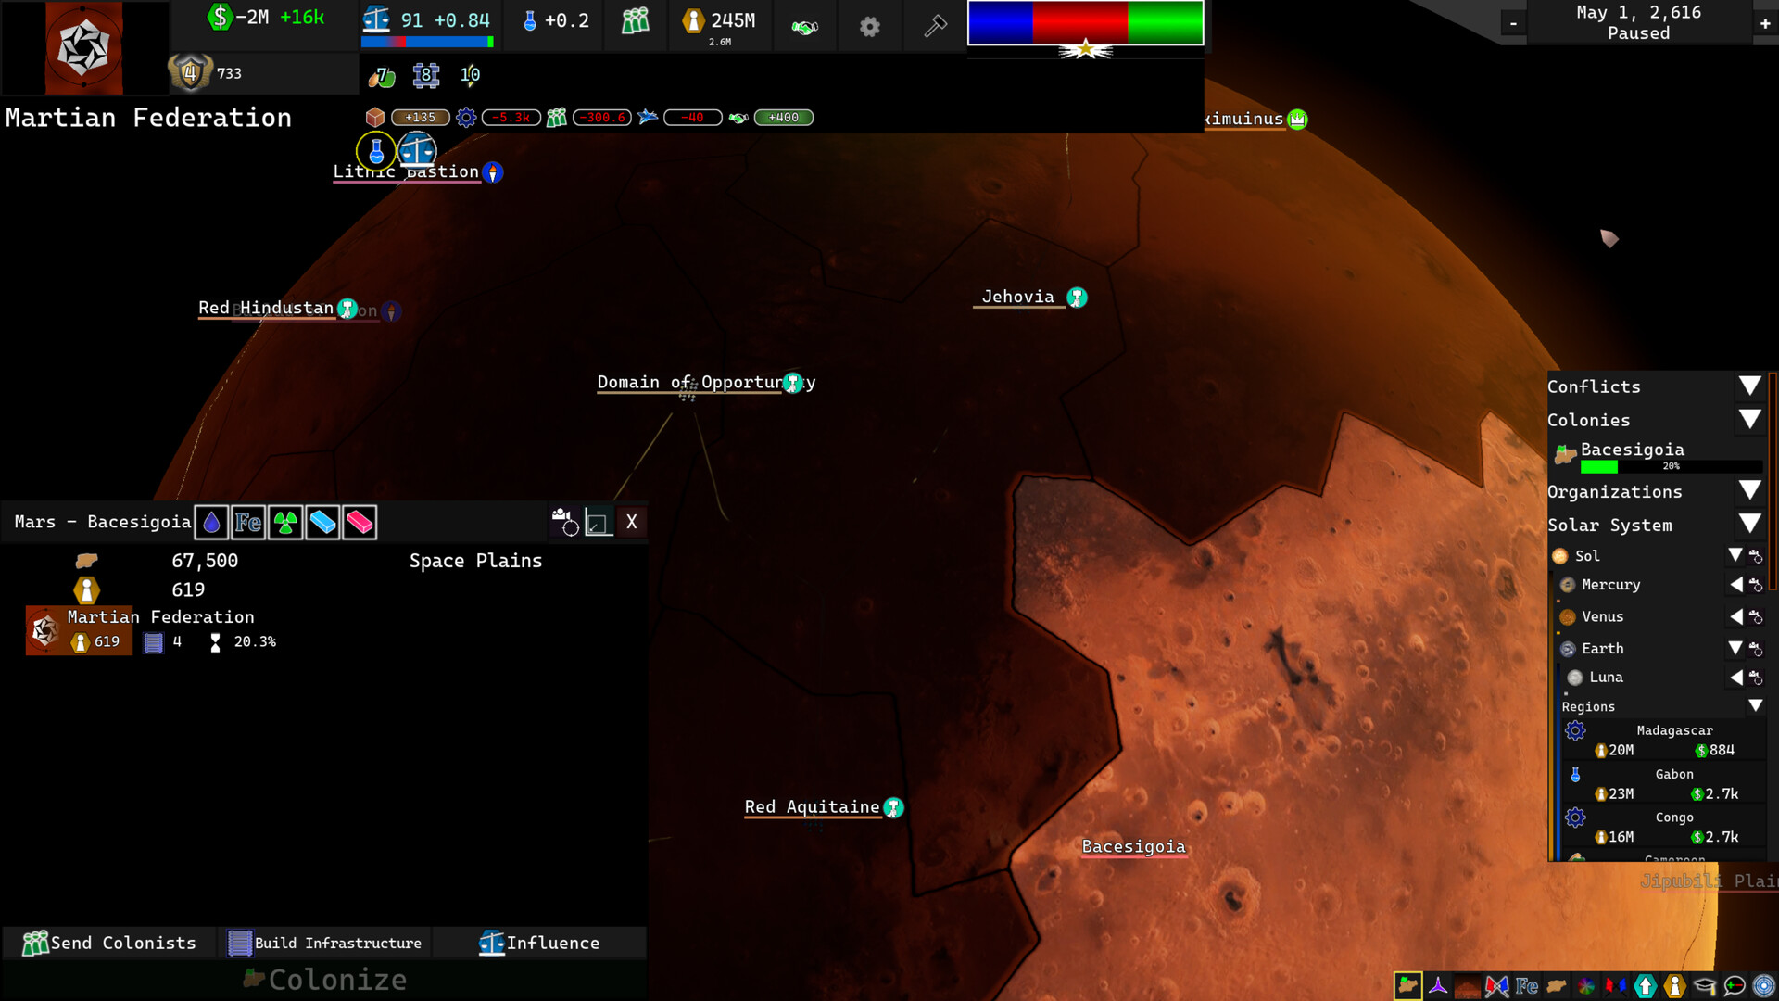
Task: Open the Build Infrastructure tab
Action: click(325, 943)
